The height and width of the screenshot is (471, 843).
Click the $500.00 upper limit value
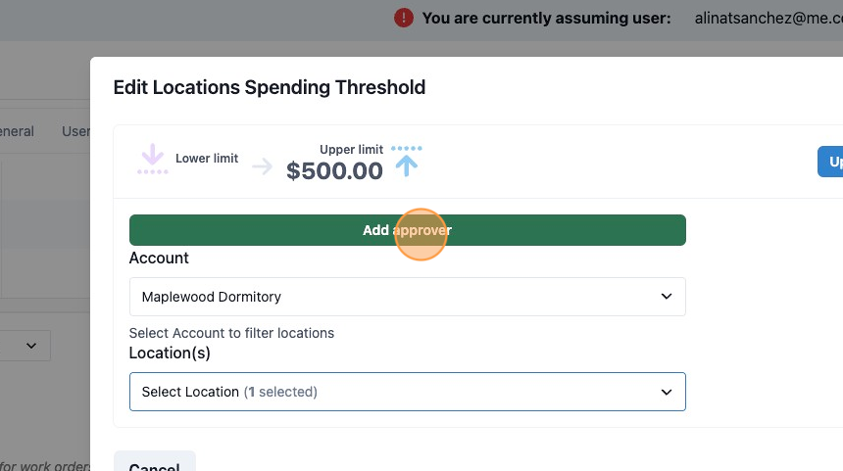pyautogui.click(x=334, y=171)
